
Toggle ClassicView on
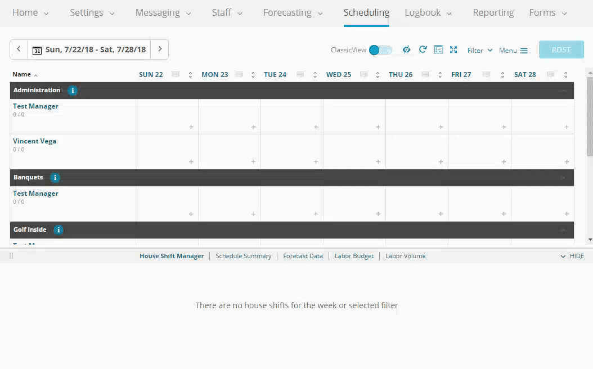click(x=381, y=49)
